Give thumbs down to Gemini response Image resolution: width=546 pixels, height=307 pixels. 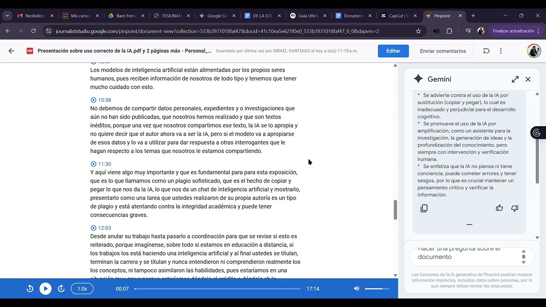pyautogui.click(x=515, y=208)
